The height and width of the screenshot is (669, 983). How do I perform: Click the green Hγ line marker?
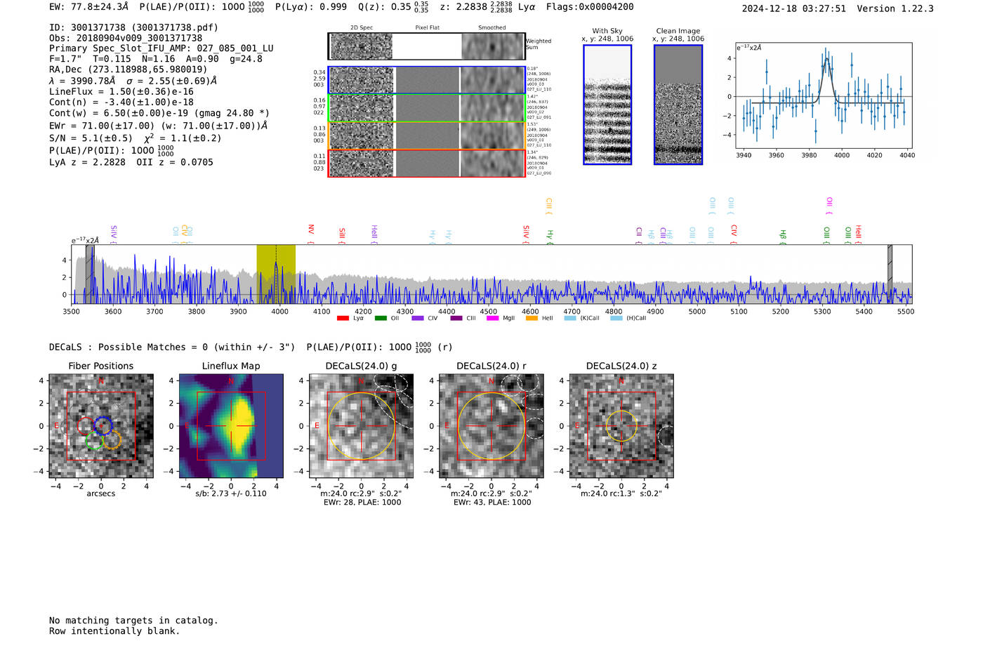(x=550, y=237)
